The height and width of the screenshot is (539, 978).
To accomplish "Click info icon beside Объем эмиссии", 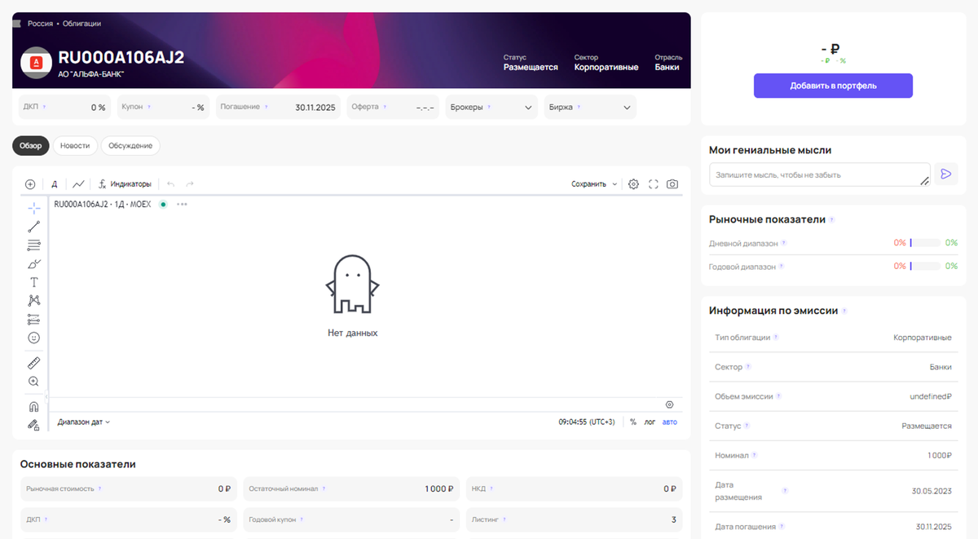I will 779,396.
